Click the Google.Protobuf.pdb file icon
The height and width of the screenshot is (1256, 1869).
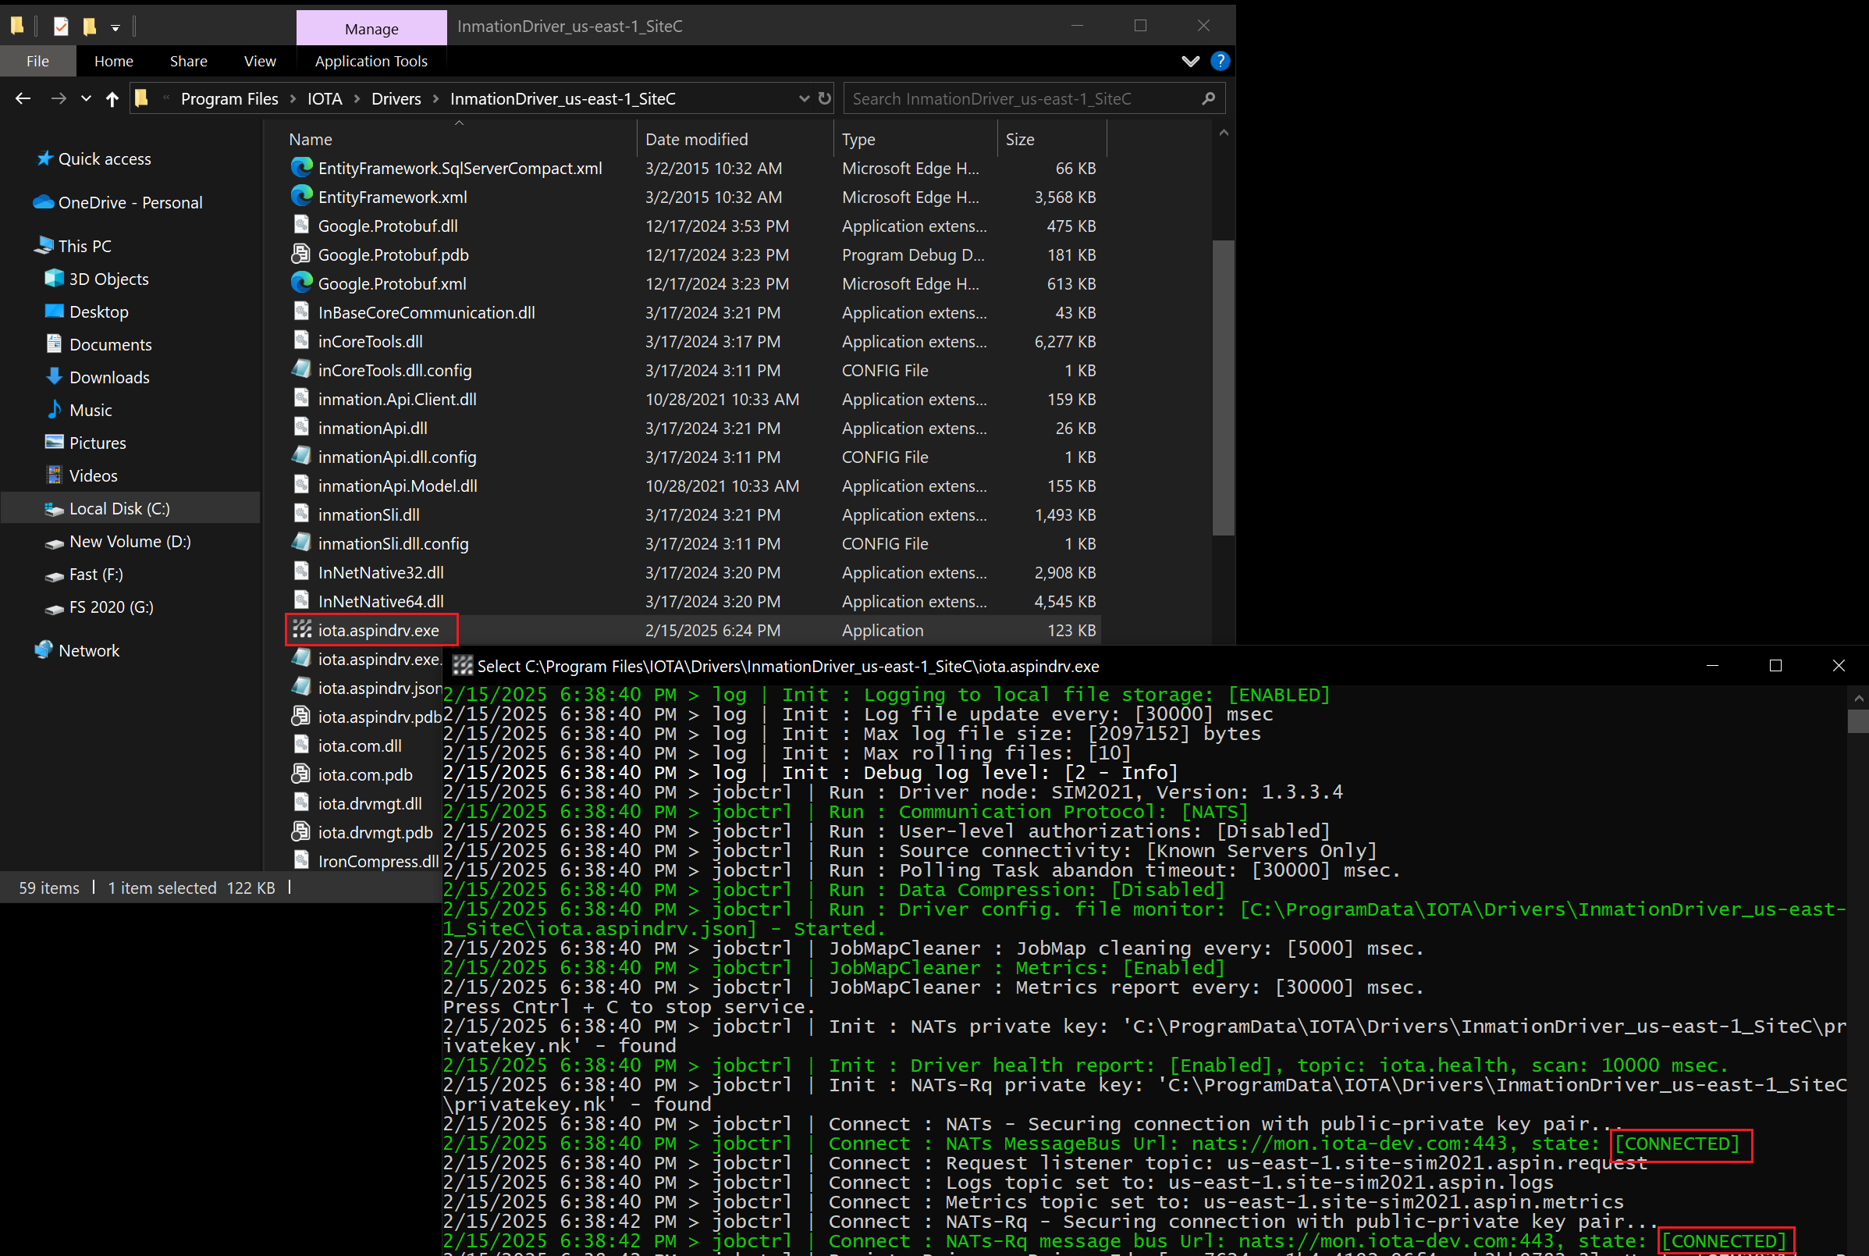pos(301,254)
